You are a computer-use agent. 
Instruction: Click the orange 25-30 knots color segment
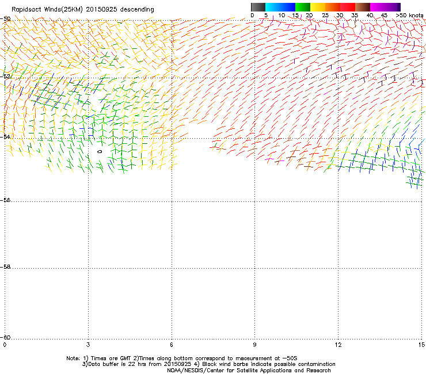click(x=333, y=7)
